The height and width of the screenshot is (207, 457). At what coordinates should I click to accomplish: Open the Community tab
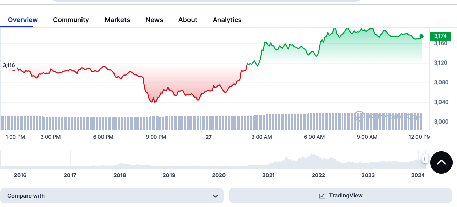pyautogui.click(x=71, y=20)
